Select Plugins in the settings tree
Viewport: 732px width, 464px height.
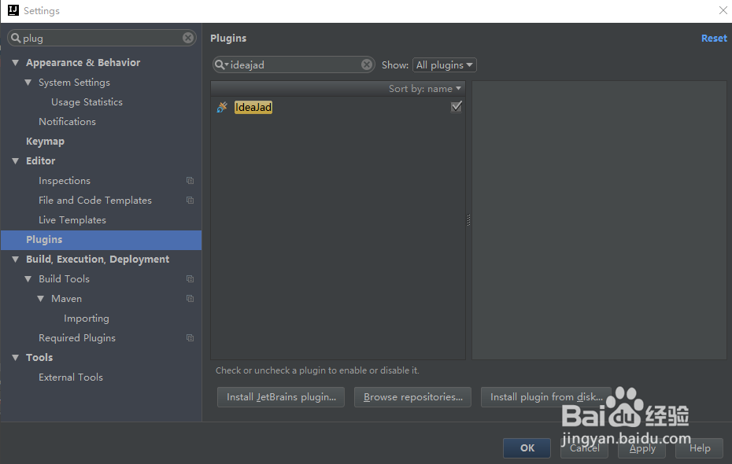point(102,240)
